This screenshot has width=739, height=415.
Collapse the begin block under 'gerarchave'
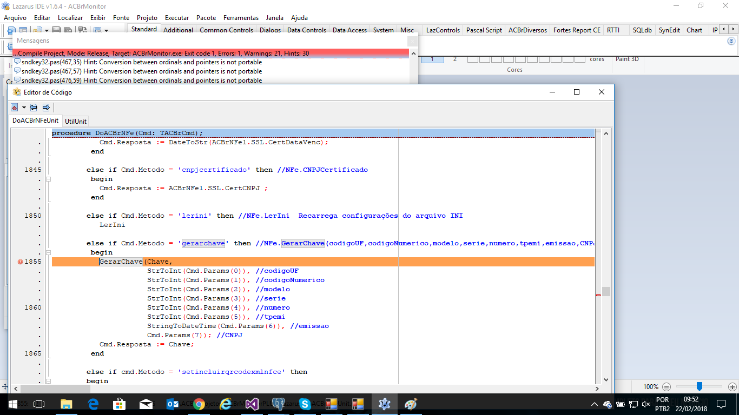pos(48,252)
